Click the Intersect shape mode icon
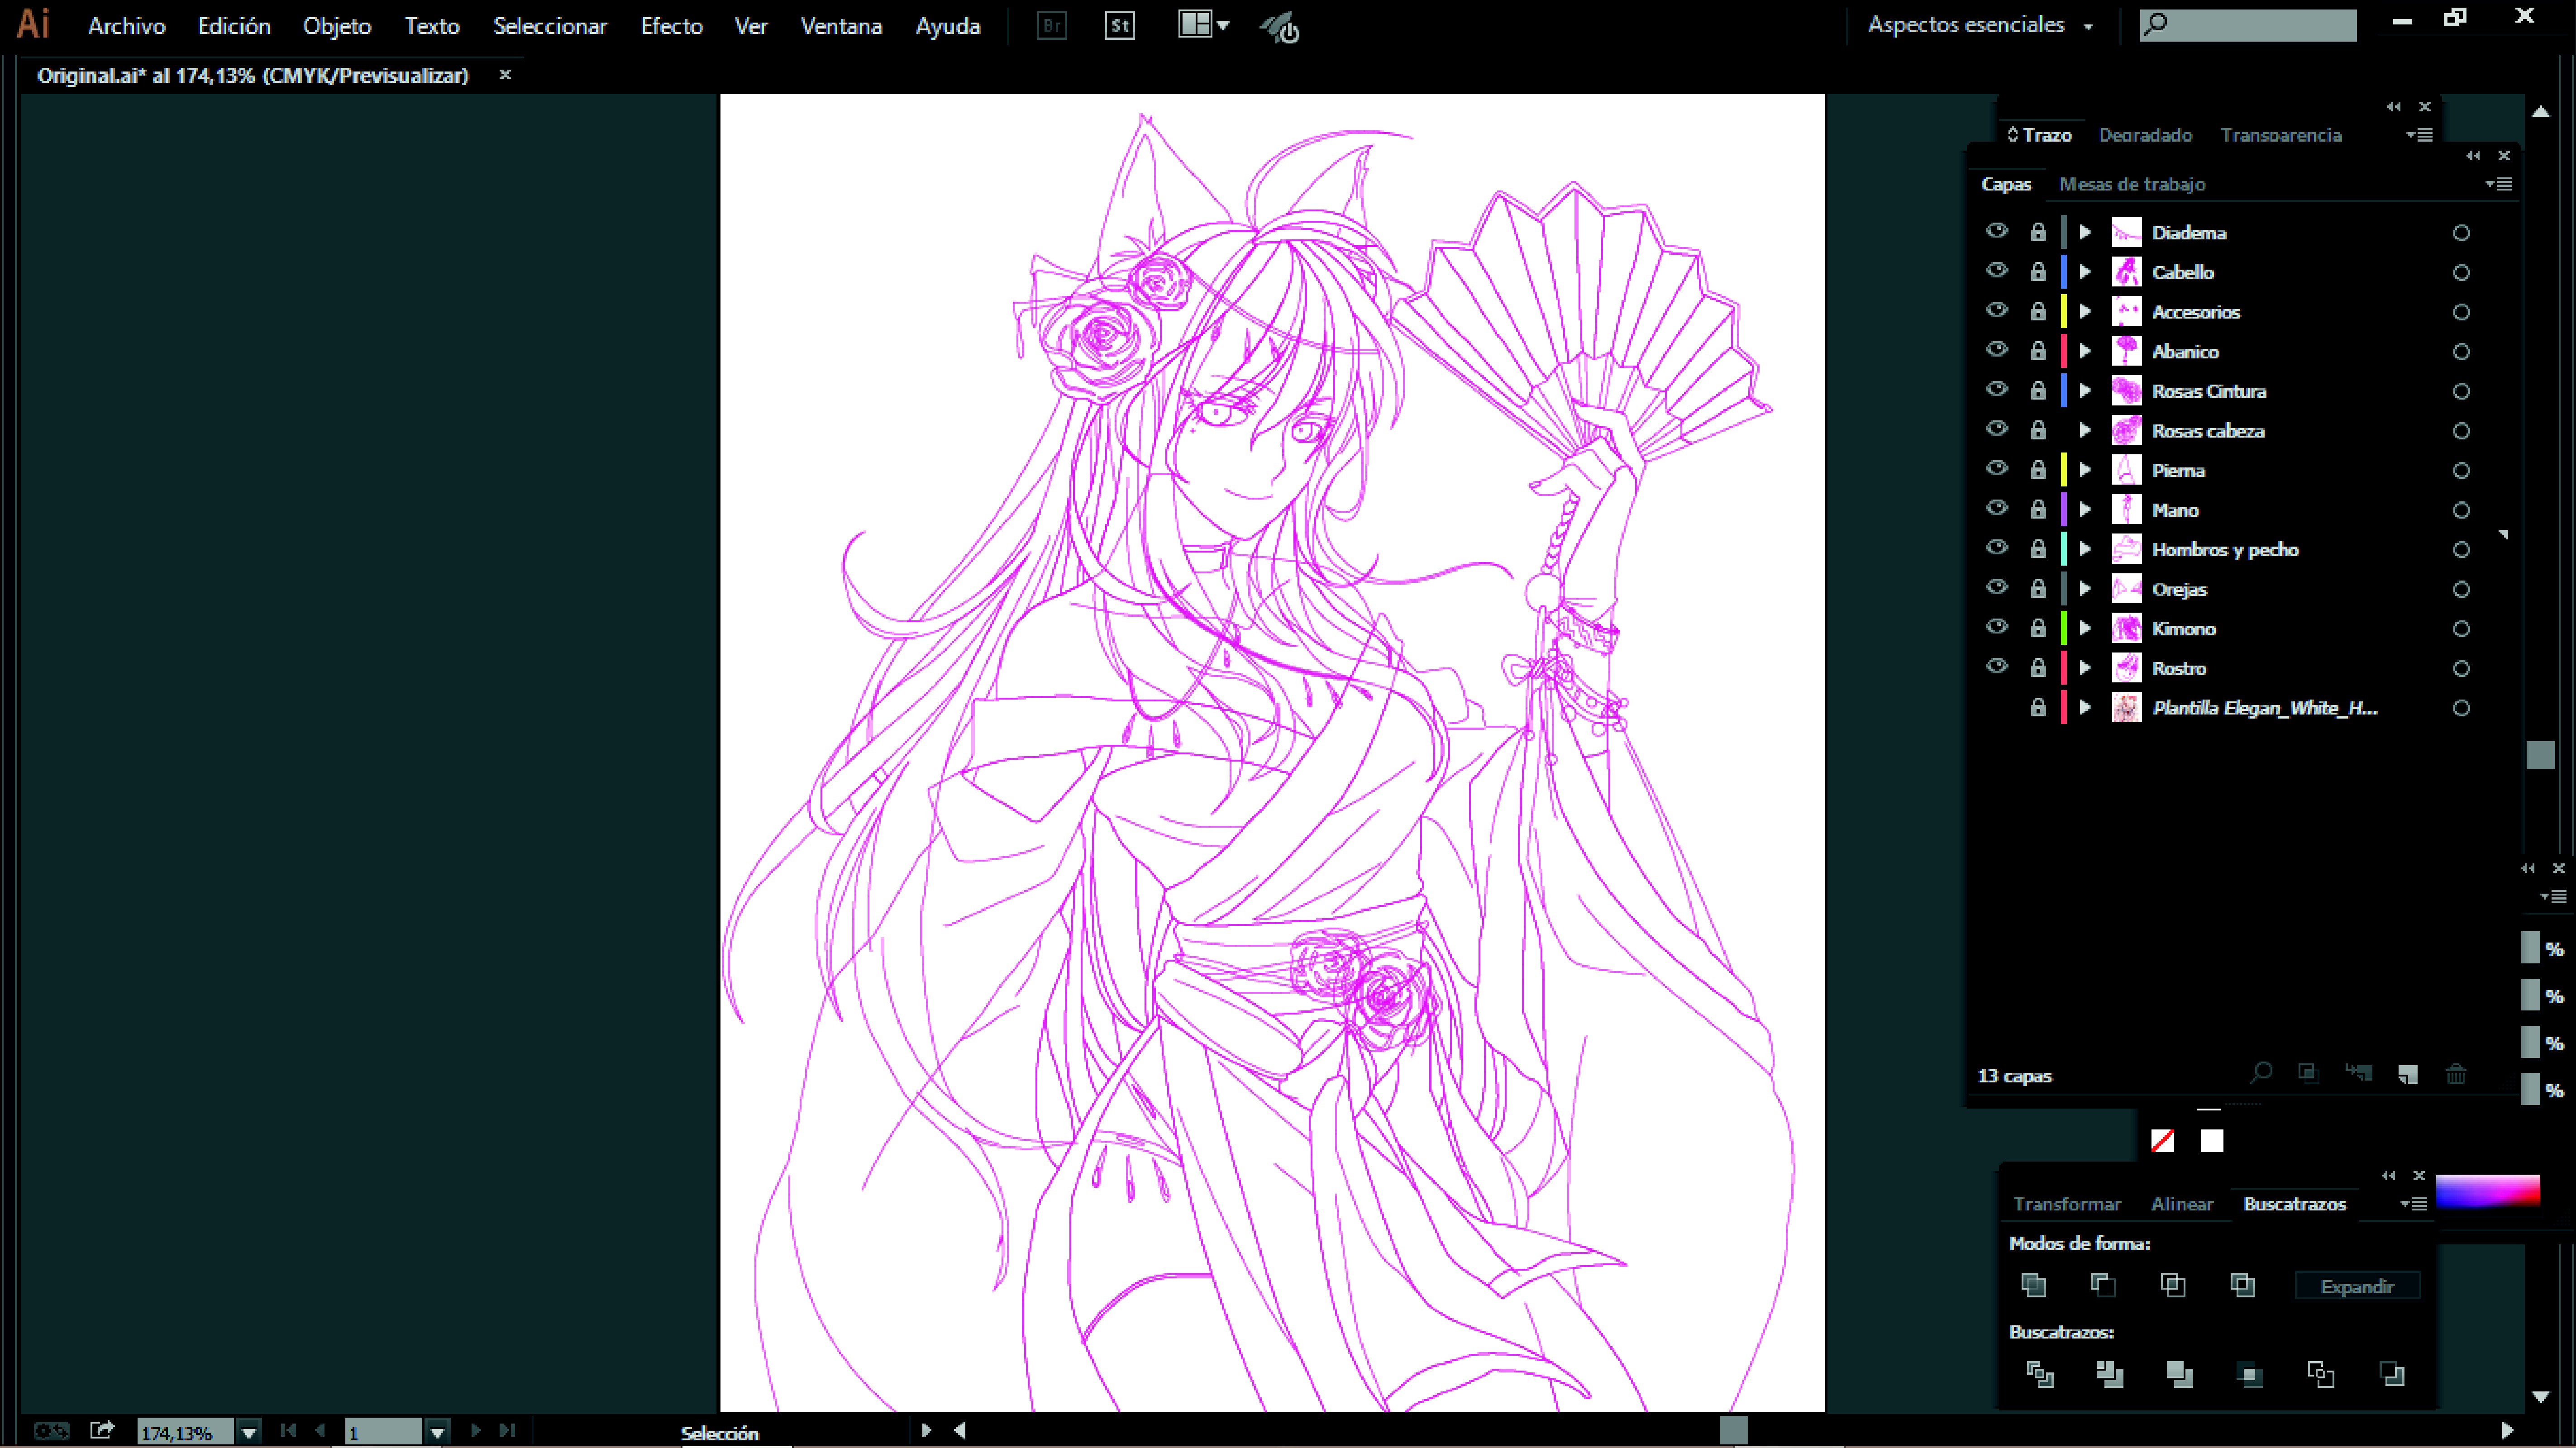Screen dimensions: 2576x1448 click(x=2173, y=1285)
